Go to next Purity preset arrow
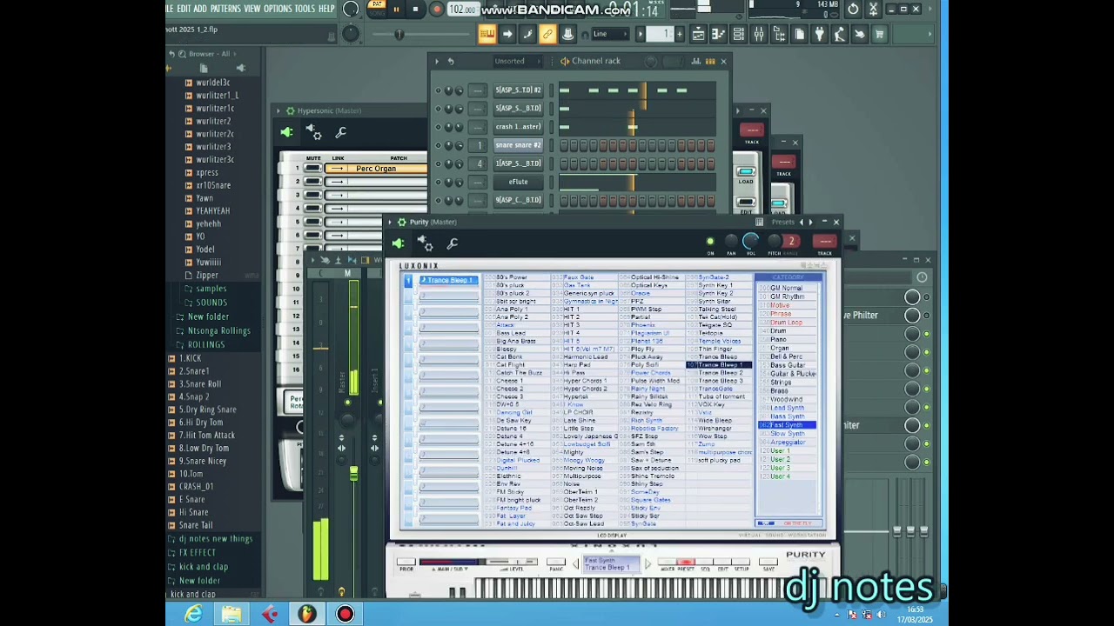1114x626 pixels. [x=810, y=222]
